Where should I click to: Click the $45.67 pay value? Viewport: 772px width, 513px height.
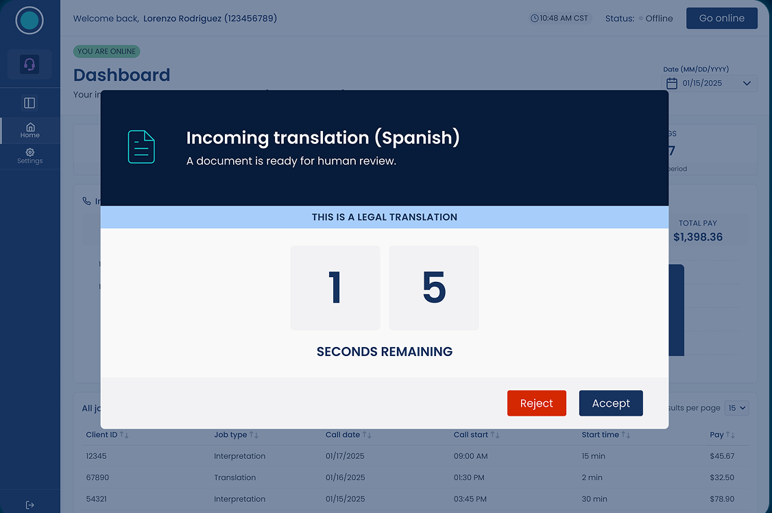coord(722,456)
